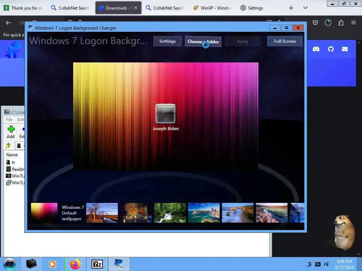Go back in the browser
The height and width of the screenshot is (271, 362).
coord(8,23)
